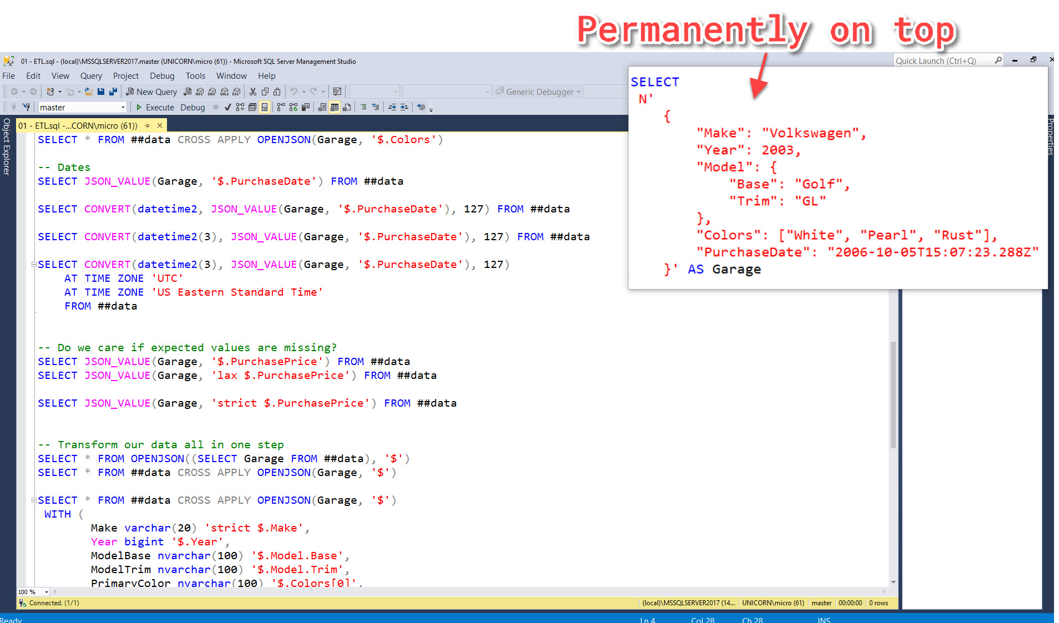
Task: Click the Execute button
Action: click(155, 107)
